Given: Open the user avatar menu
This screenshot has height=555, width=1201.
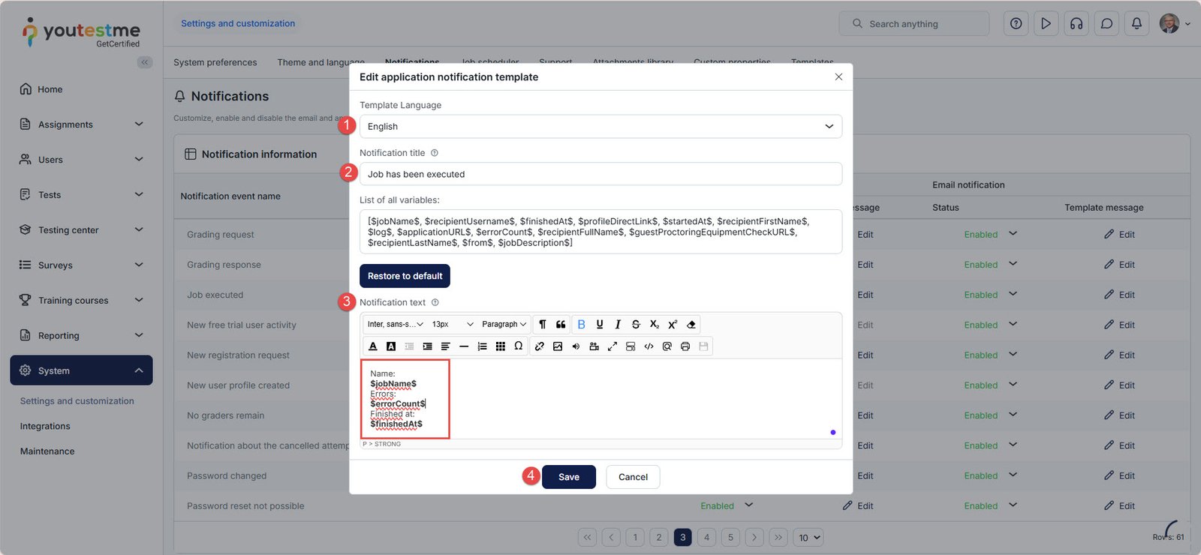Looking at the screenshot, I should click(1175, 24).
